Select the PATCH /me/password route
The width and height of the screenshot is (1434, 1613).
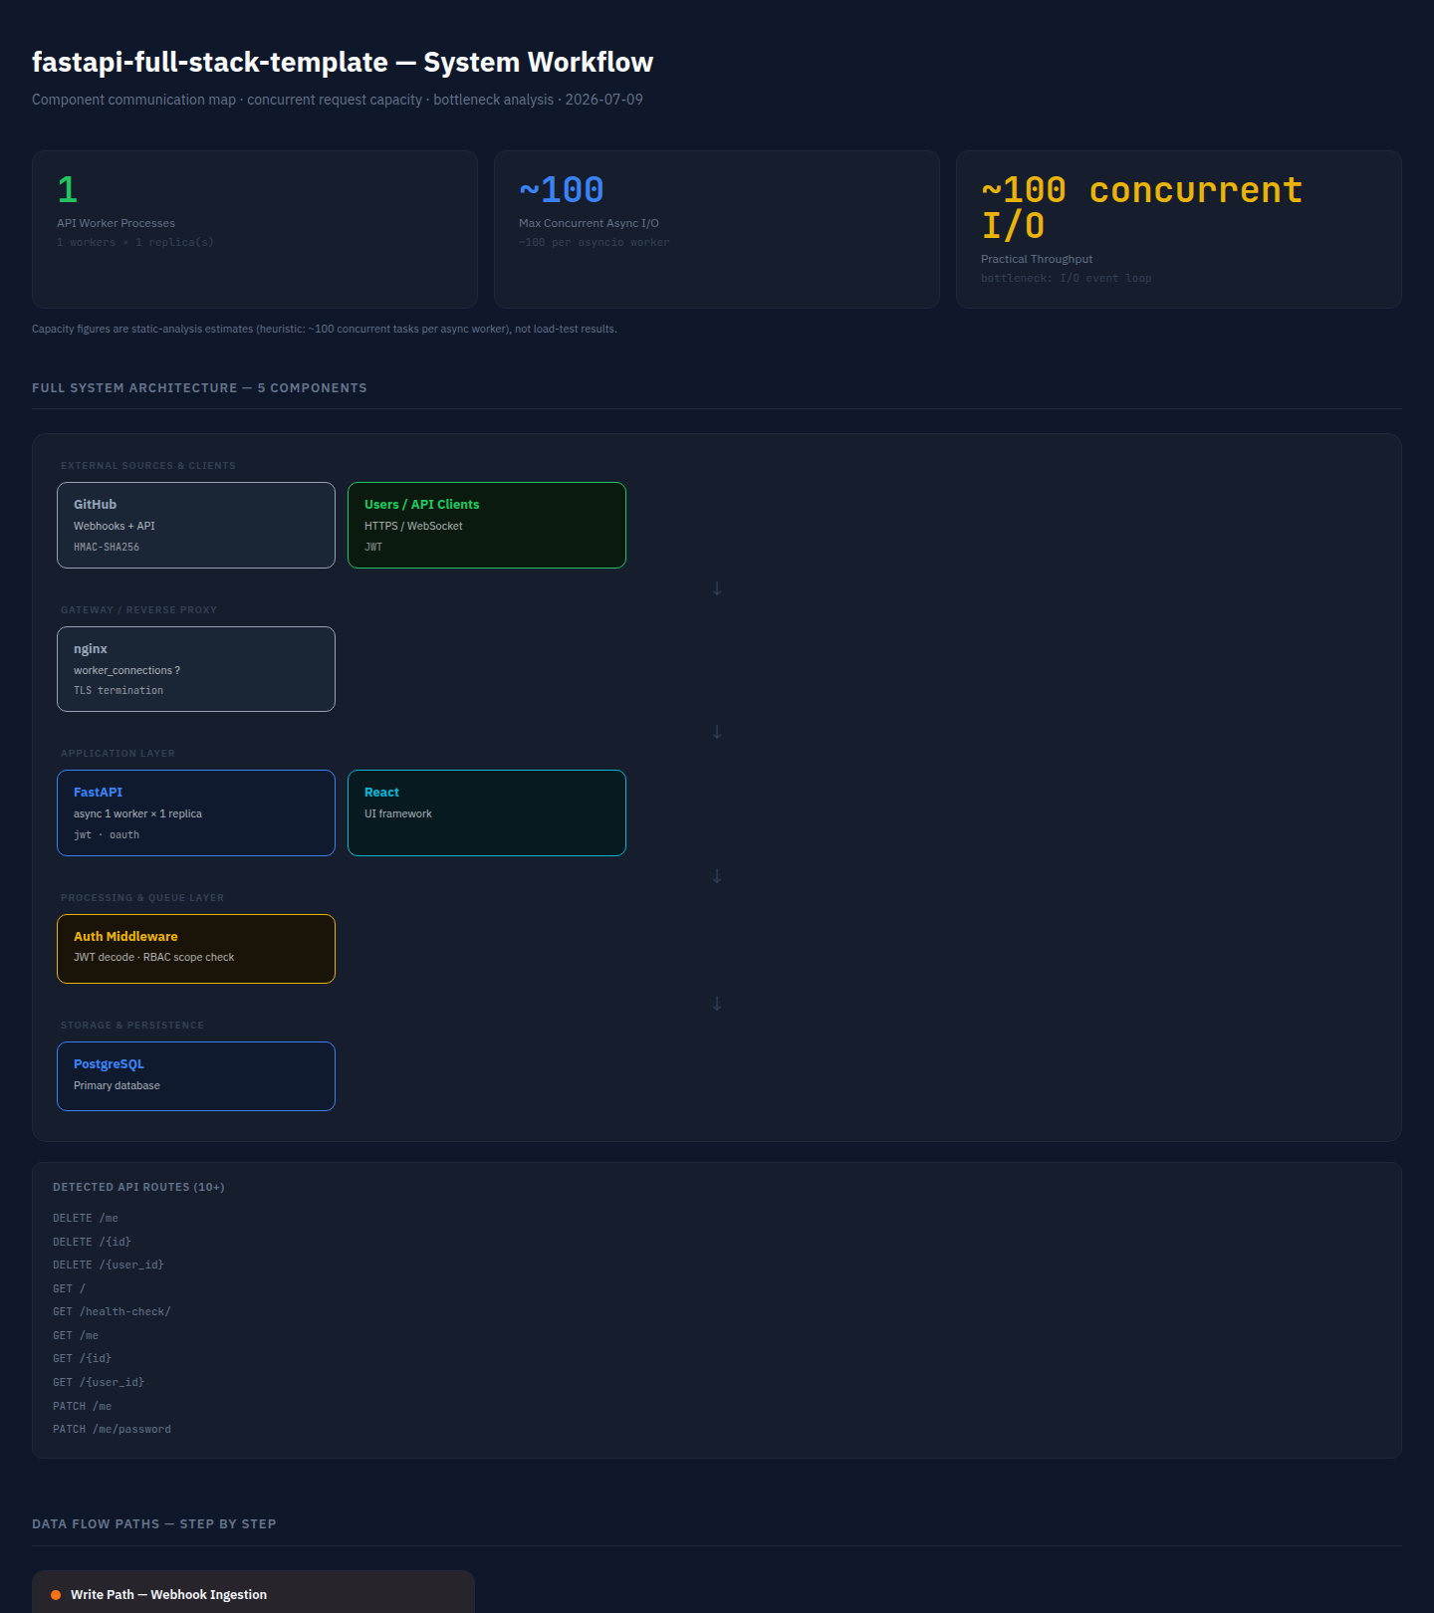tap(113, 1429)
